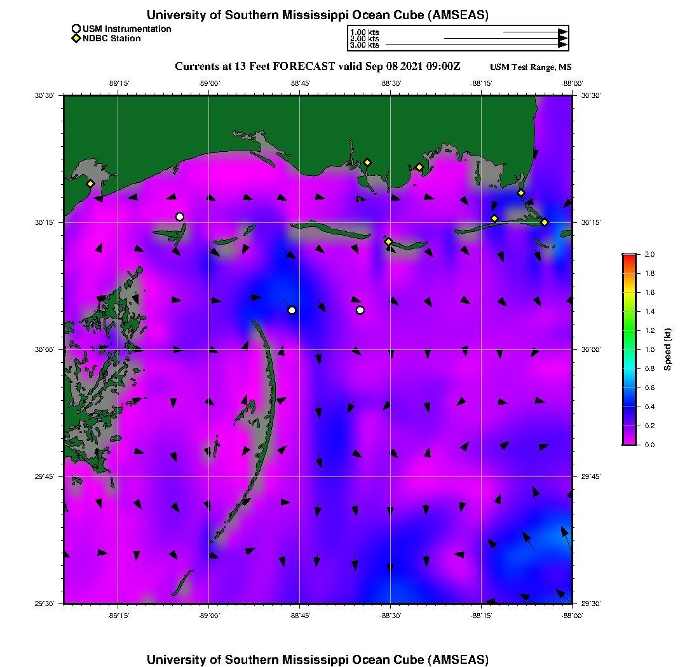Click the magenta bottom of the Speed colorbar
Image resolution: width=699 pixels, height=667 pixels.
[629, 441]
